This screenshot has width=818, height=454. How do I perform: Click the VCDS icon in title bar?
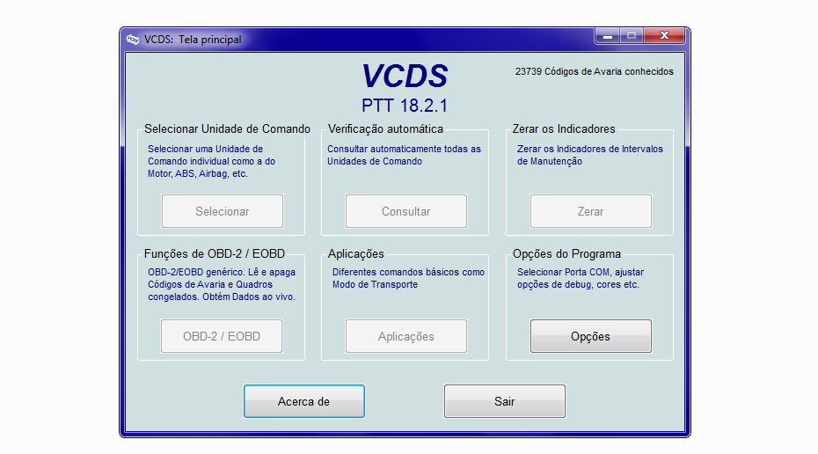point(133,40)
